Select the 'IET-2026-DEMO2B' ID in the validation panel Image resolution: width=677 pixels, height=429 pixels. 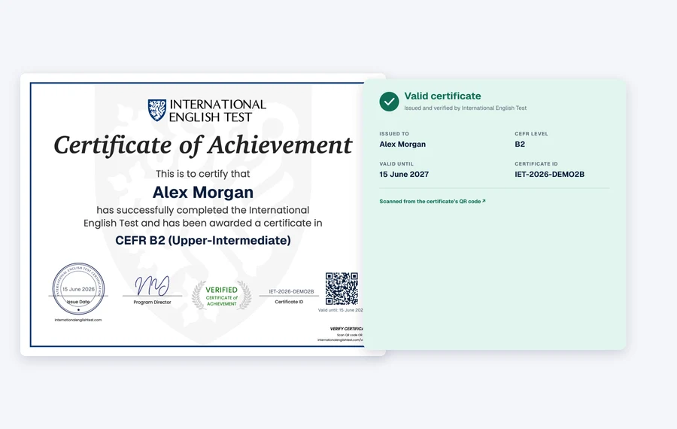pyautogui.click(x=550, y=175)
